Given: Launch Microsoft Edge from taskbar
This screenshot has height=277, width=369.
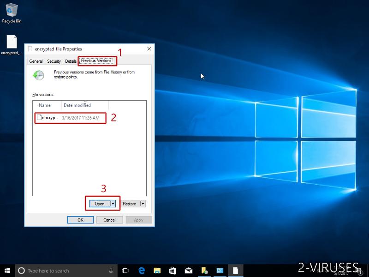Looking at the screenshot, I should [142, 271].
